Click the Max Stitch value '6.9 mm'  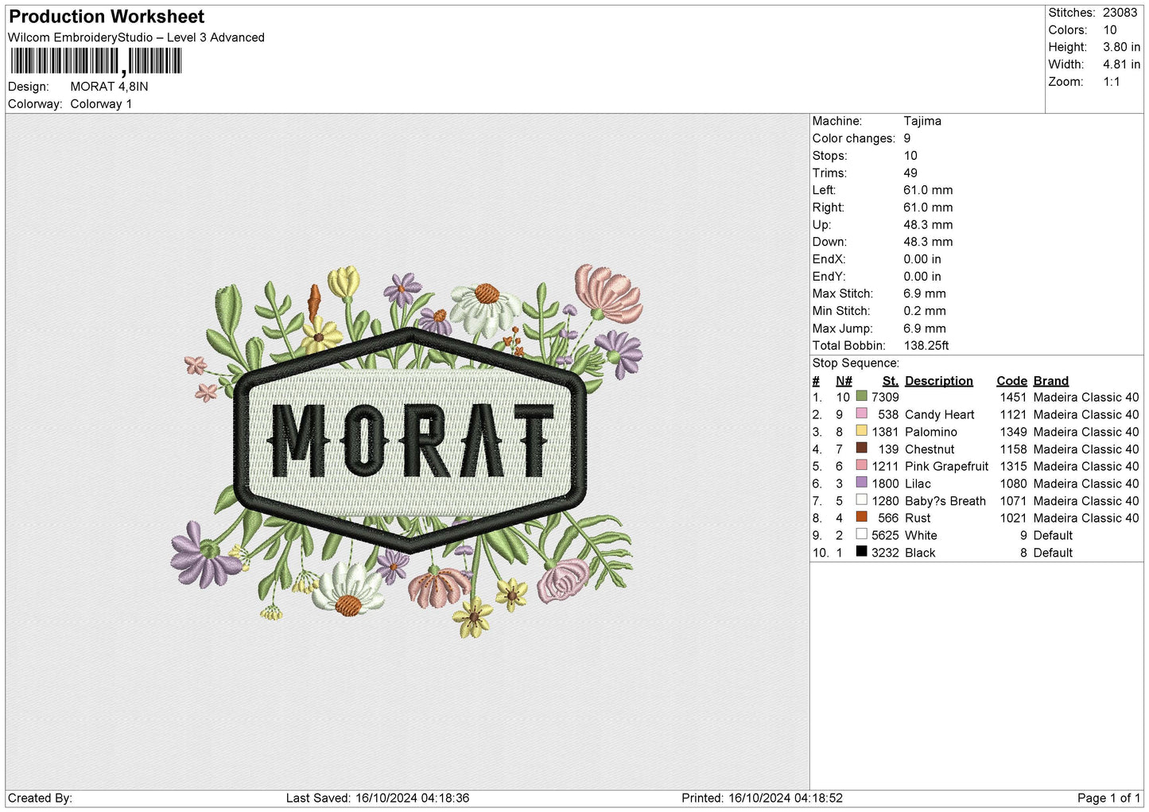pyautogui.click(x=925, y=293)
